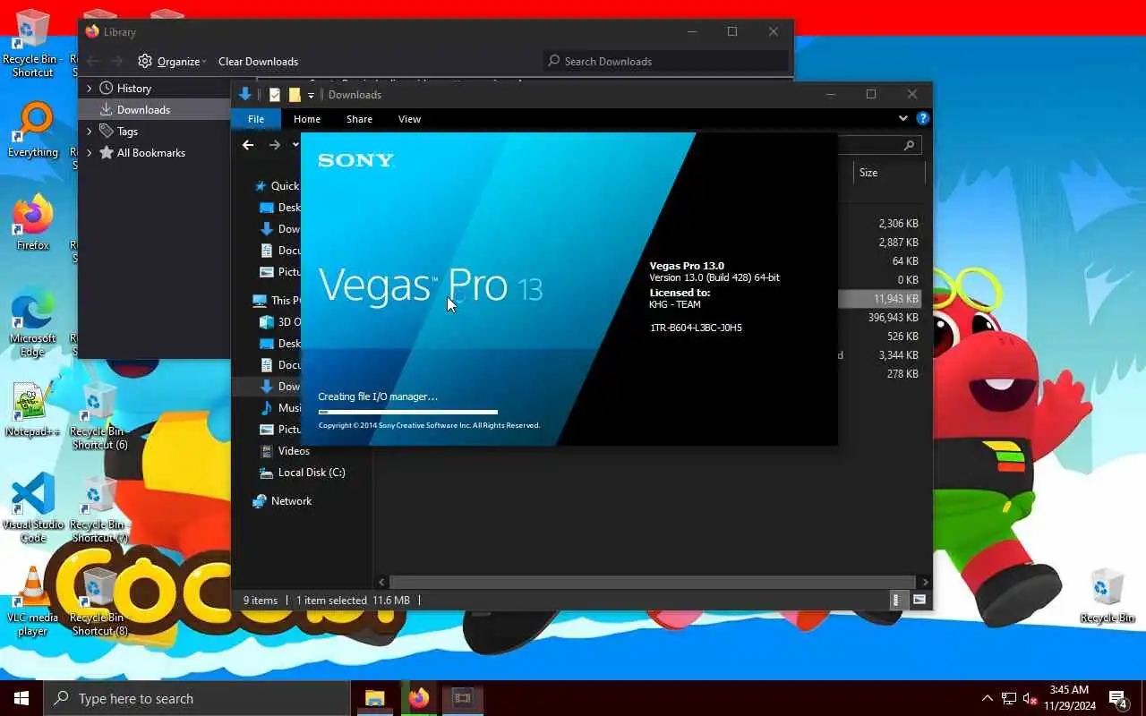The width and height of the screenshot is (1146, 716).
Task: Click the Properties checkmark quick access icon
Action: tap(275, 95)
